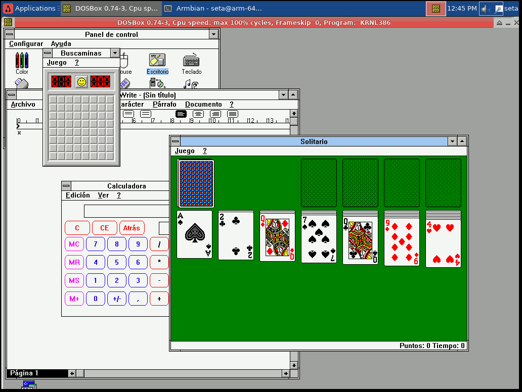Click the Write horizontal scrollbar right arrow
522x392 pixels.
(x=286, y=373)
